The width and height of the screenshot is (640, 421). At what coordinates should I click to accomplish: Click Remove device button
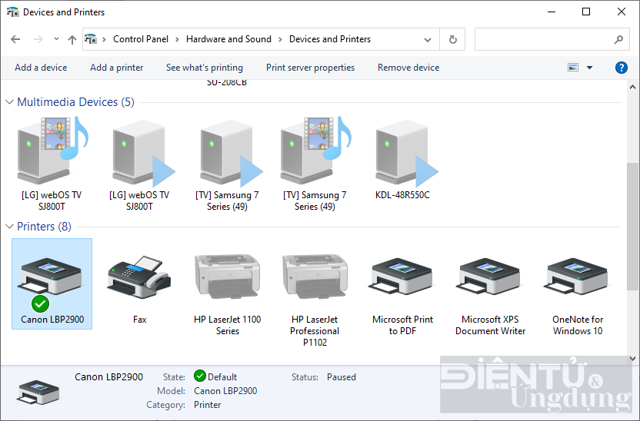tap(408, 68)
